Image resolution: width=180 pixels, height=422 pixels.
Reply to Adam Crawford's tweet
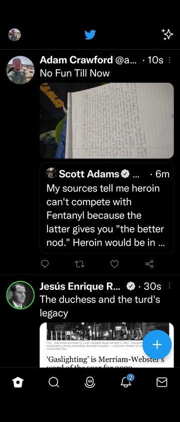[44, 264]
